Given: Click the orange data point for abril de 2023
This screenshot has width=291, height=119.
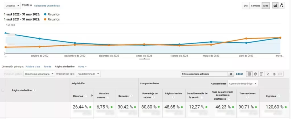Looking at the screenshot, I should 246,39.
